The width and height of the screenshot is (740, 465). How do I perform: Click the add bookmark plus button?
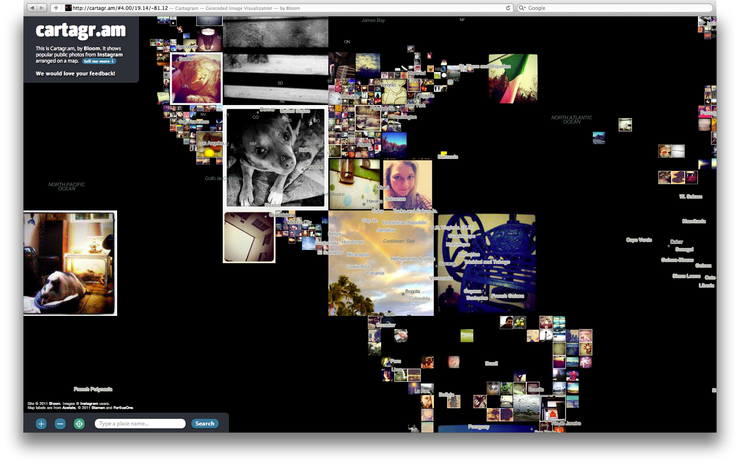click(56, 8)
